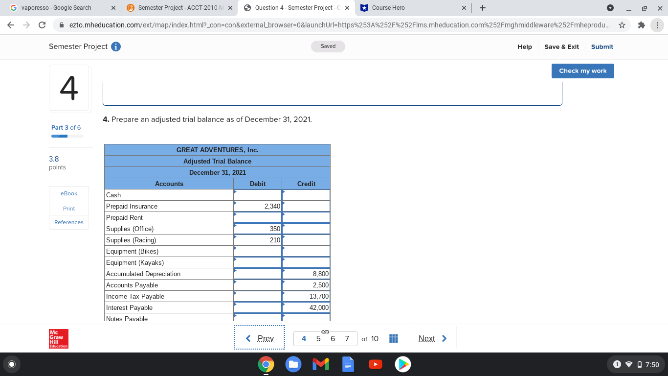Edit the Prepaid Insurance debit value 2,340

pos(258,206)
